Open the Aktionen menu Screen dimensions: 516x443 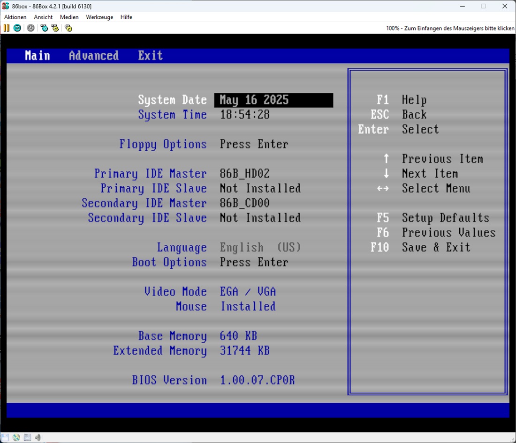tap(15, 17)
